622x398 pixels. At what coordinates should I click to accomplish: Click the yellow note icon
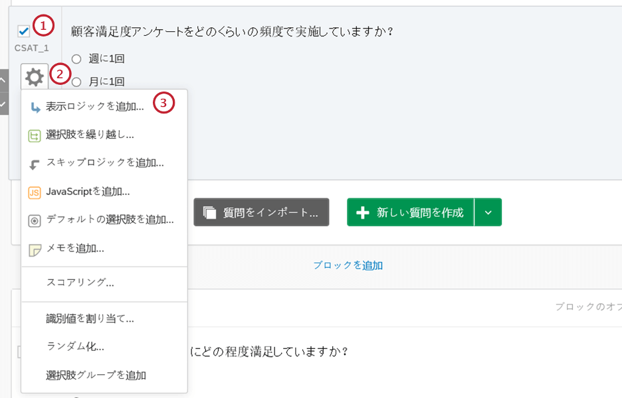pyautogui.click(x=35, y=250)
